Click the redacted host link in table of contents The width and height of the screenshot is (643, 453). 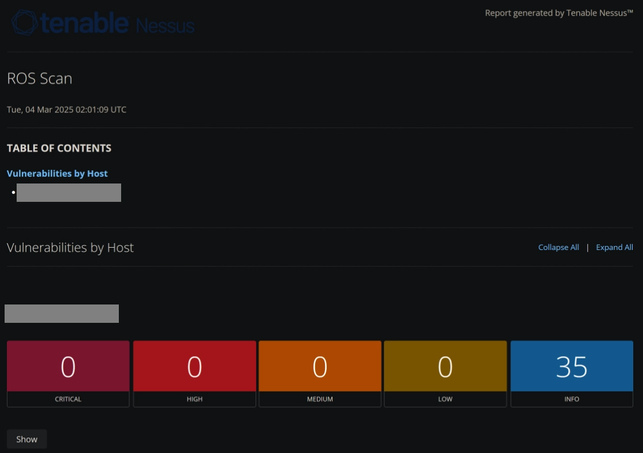tap(68, 193)
